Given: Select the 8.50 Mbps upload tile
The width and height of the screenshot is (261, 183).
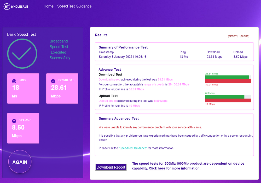Looking at the screenshot, I should (23, 128).
